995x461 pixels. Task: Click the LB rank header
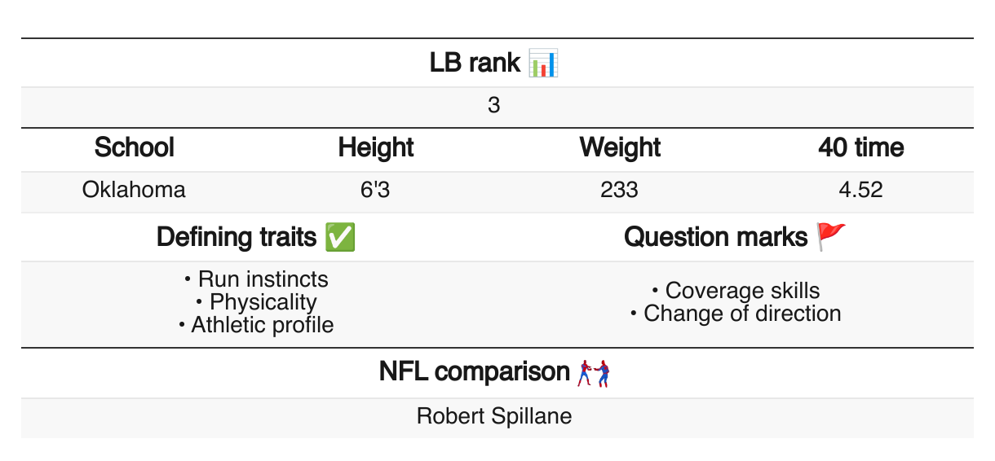[475, 63]
